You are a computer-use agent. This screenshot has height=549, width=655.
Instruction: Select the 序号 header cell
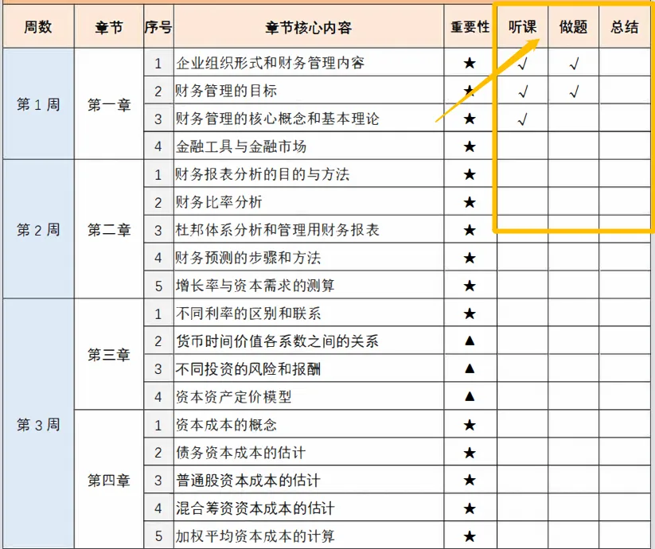coord(158,27)
